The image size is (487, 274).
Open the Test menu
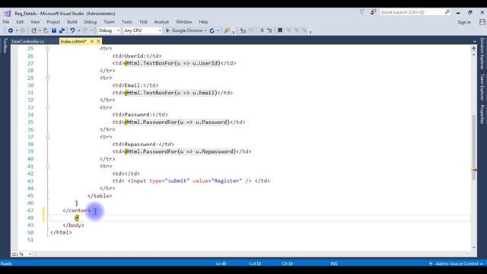pos(143,22)
